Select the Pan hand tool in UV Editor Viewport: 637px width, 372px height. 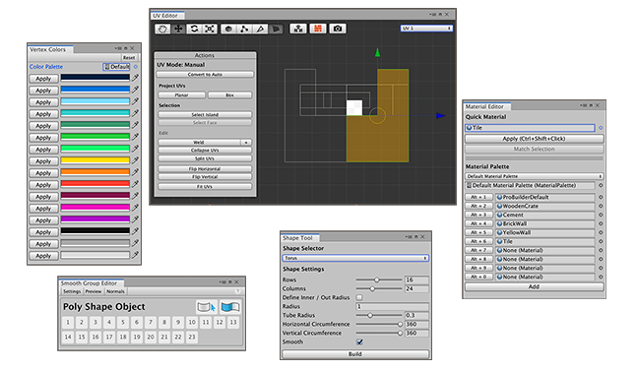162,29
